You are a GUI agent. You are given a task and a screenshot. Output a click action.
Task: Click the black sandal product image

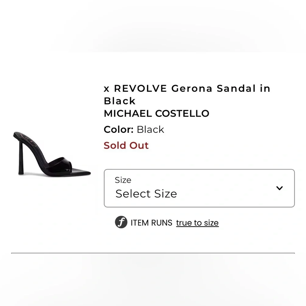click(52, 156)
